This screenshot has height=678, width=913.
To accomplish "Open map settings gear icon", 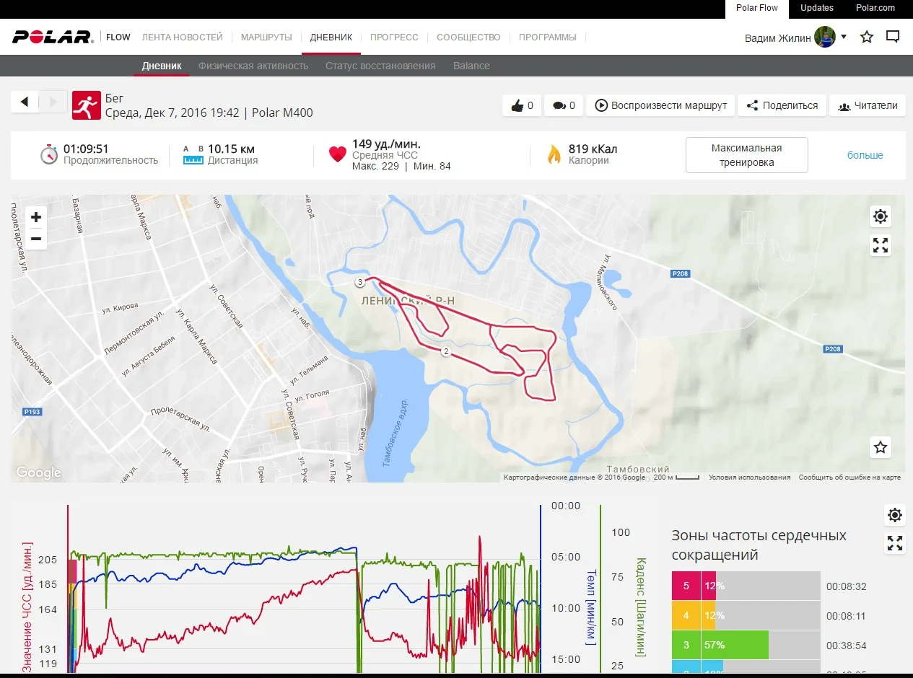I will (880, 216).
